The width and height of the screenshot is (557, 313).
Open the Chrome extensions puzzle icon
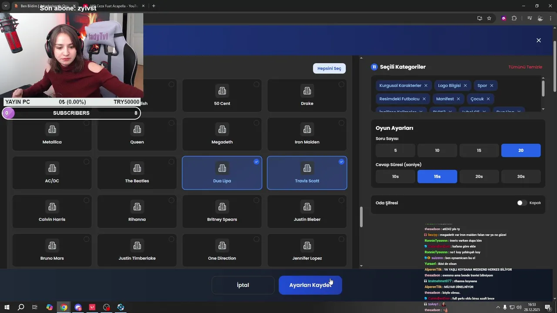coord(514,18)
